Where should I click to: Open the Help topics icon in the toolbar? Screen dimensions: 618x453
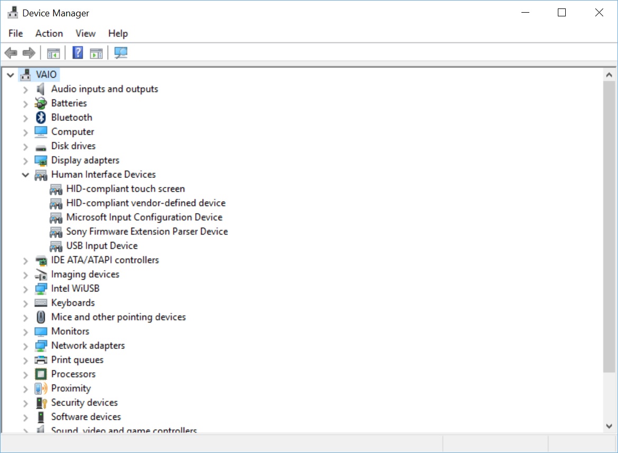pyautogui.click(x=77, y=52)
